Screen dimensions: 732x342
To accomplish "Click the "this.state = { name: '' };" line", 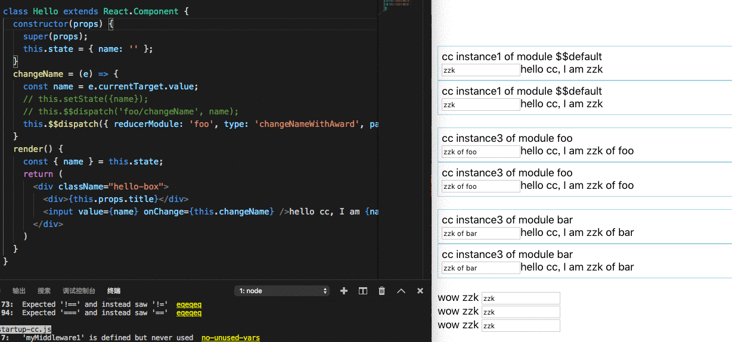I will coord(88,49).
